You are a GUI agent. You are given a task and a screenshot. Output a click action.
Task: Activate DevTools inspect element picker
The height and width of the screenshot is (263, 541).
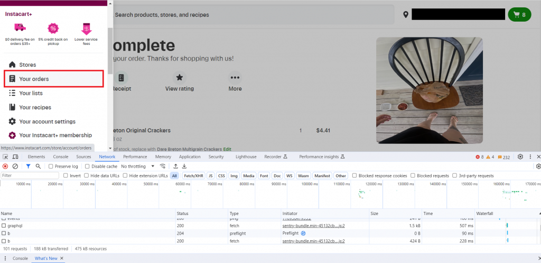pos(5,157)
